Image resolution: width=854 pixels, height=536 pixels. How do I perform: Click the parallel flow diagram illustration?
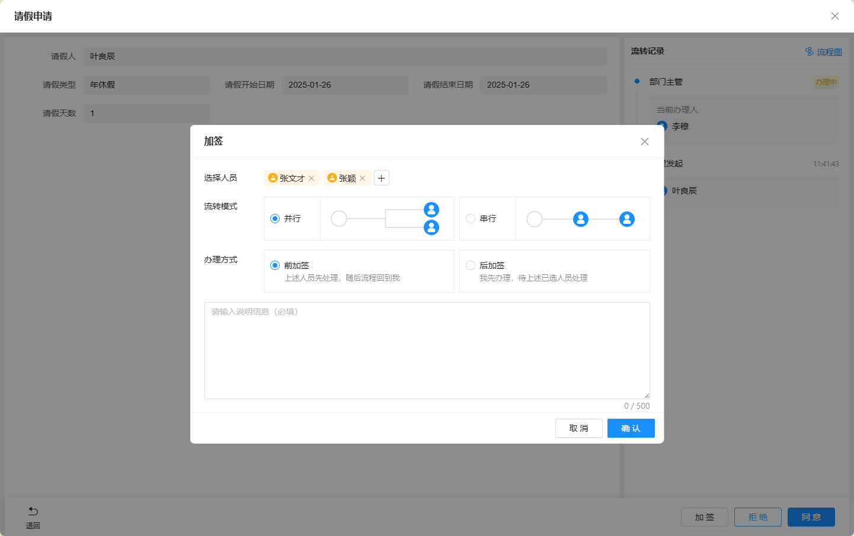tap(387, 219)
